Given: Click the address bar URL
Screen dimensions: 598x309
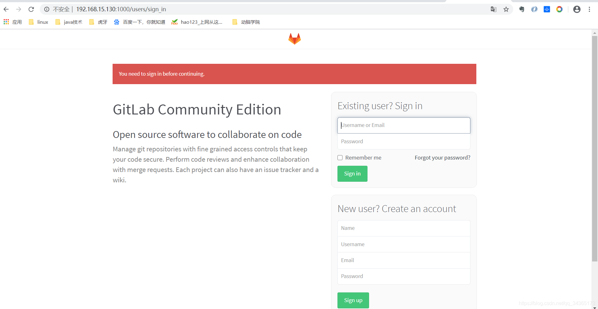Looking at the screenshot, I should [121, 9].
